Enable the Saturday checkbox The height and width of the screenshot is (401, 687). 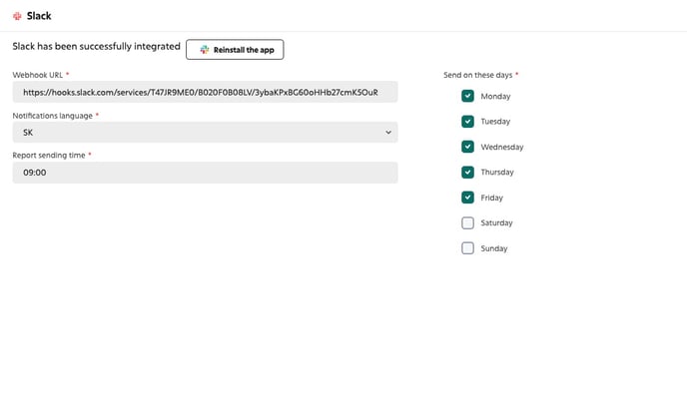pyautogui.click(x=467, y=222)
